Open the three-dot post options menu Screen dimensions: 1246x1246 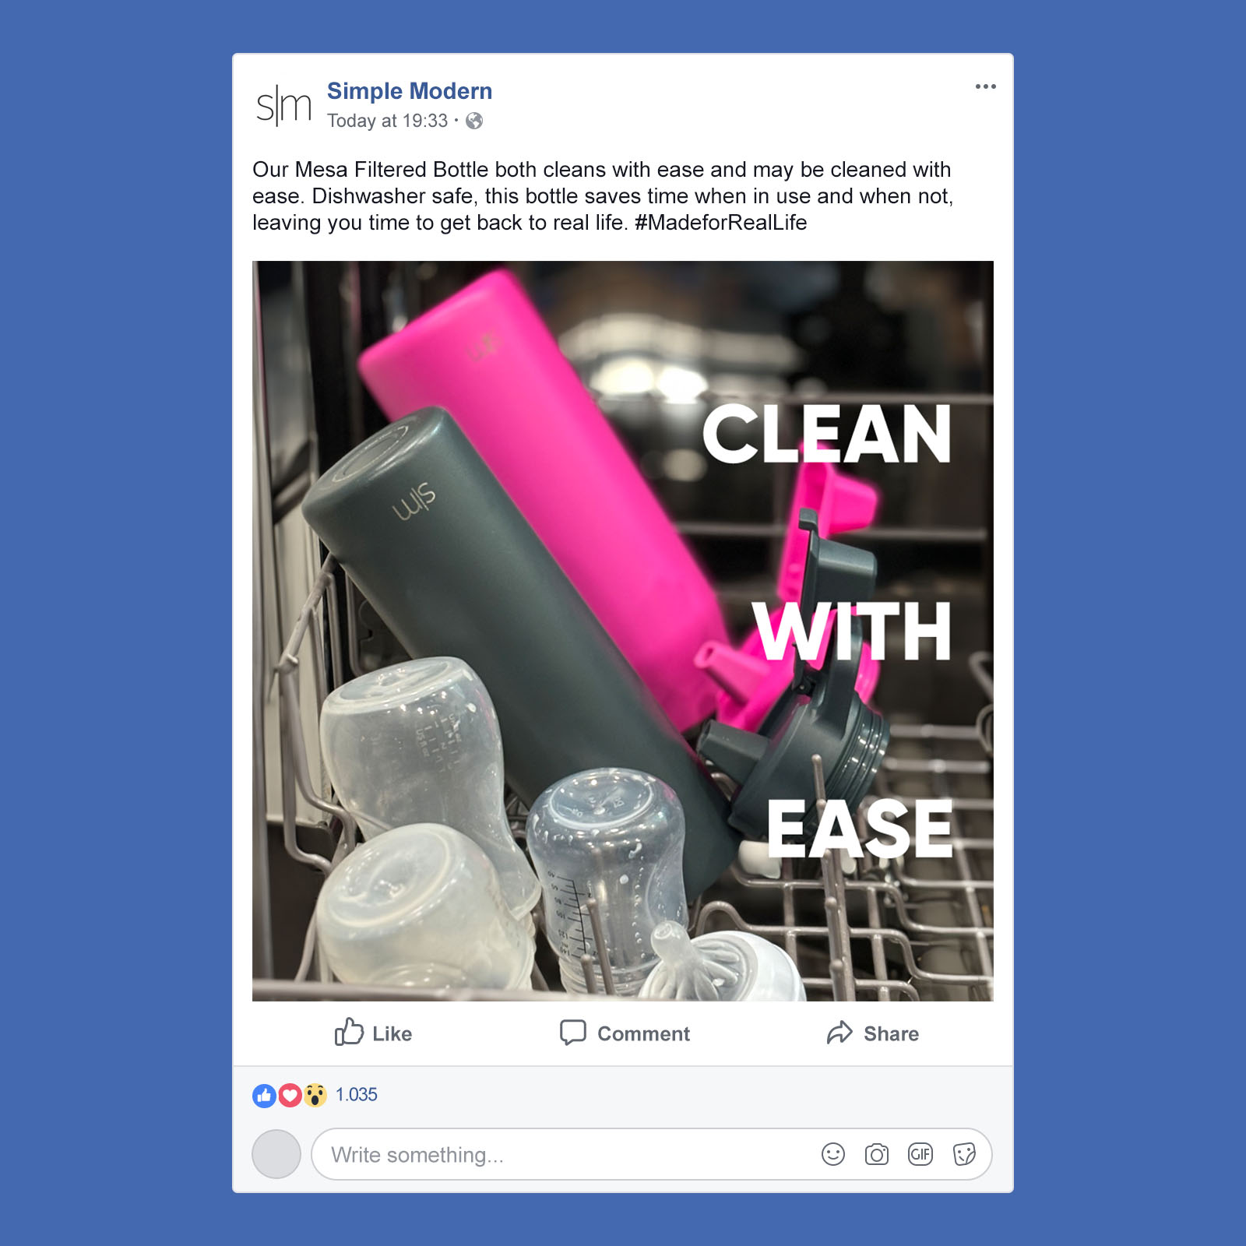[x=985, y=86]
